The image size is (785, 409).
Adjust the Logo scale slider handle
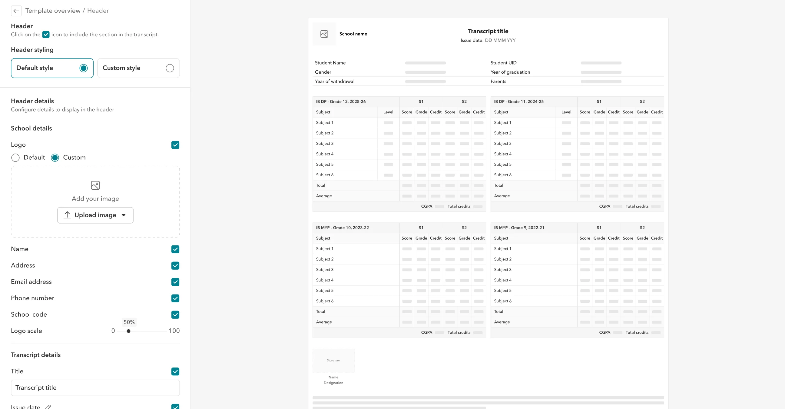pyautogui.click(x=129, y=331)
